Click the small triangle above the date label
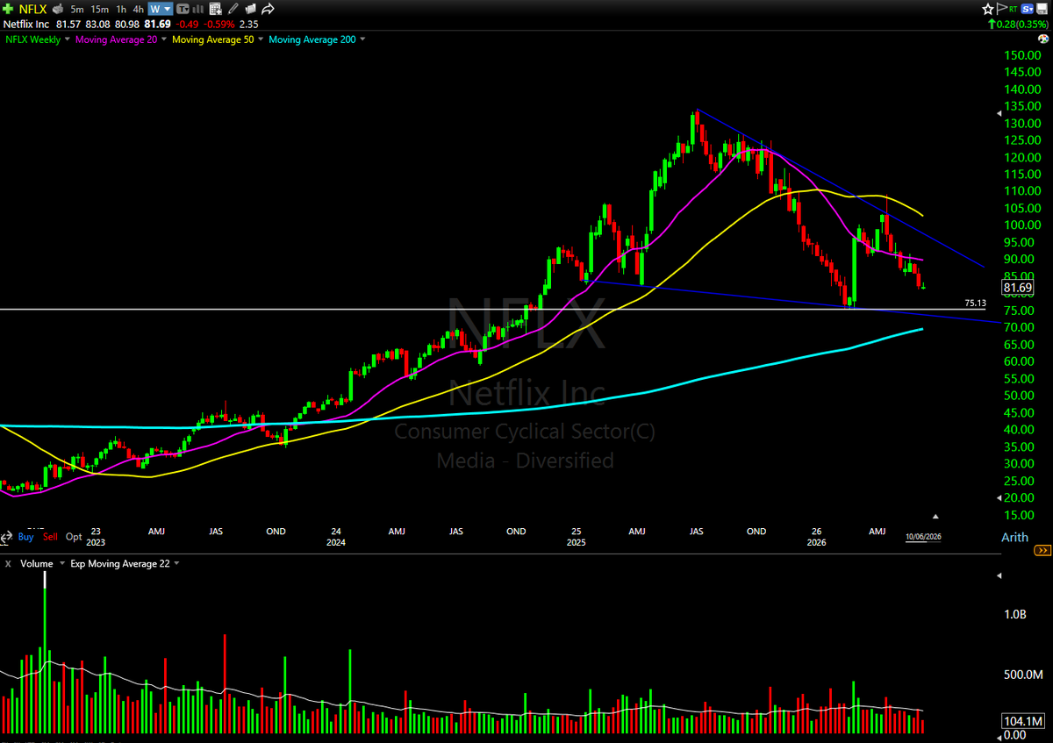Screen dimensions: 1053x743 pyautogui.click(x=935, y=517)
